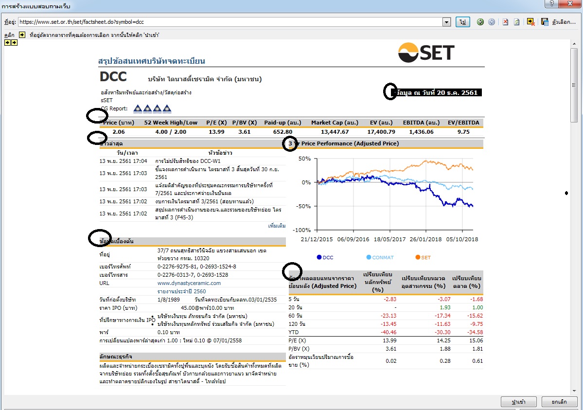
Task: Click the date label ข้อมูล ณ วันที่ 20 ธ.ค. 2561
Action: point(437,92)
